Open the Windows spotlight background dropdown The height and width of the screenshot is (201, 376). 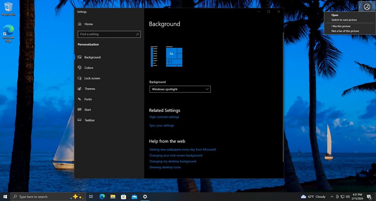[x=180, y=89]
